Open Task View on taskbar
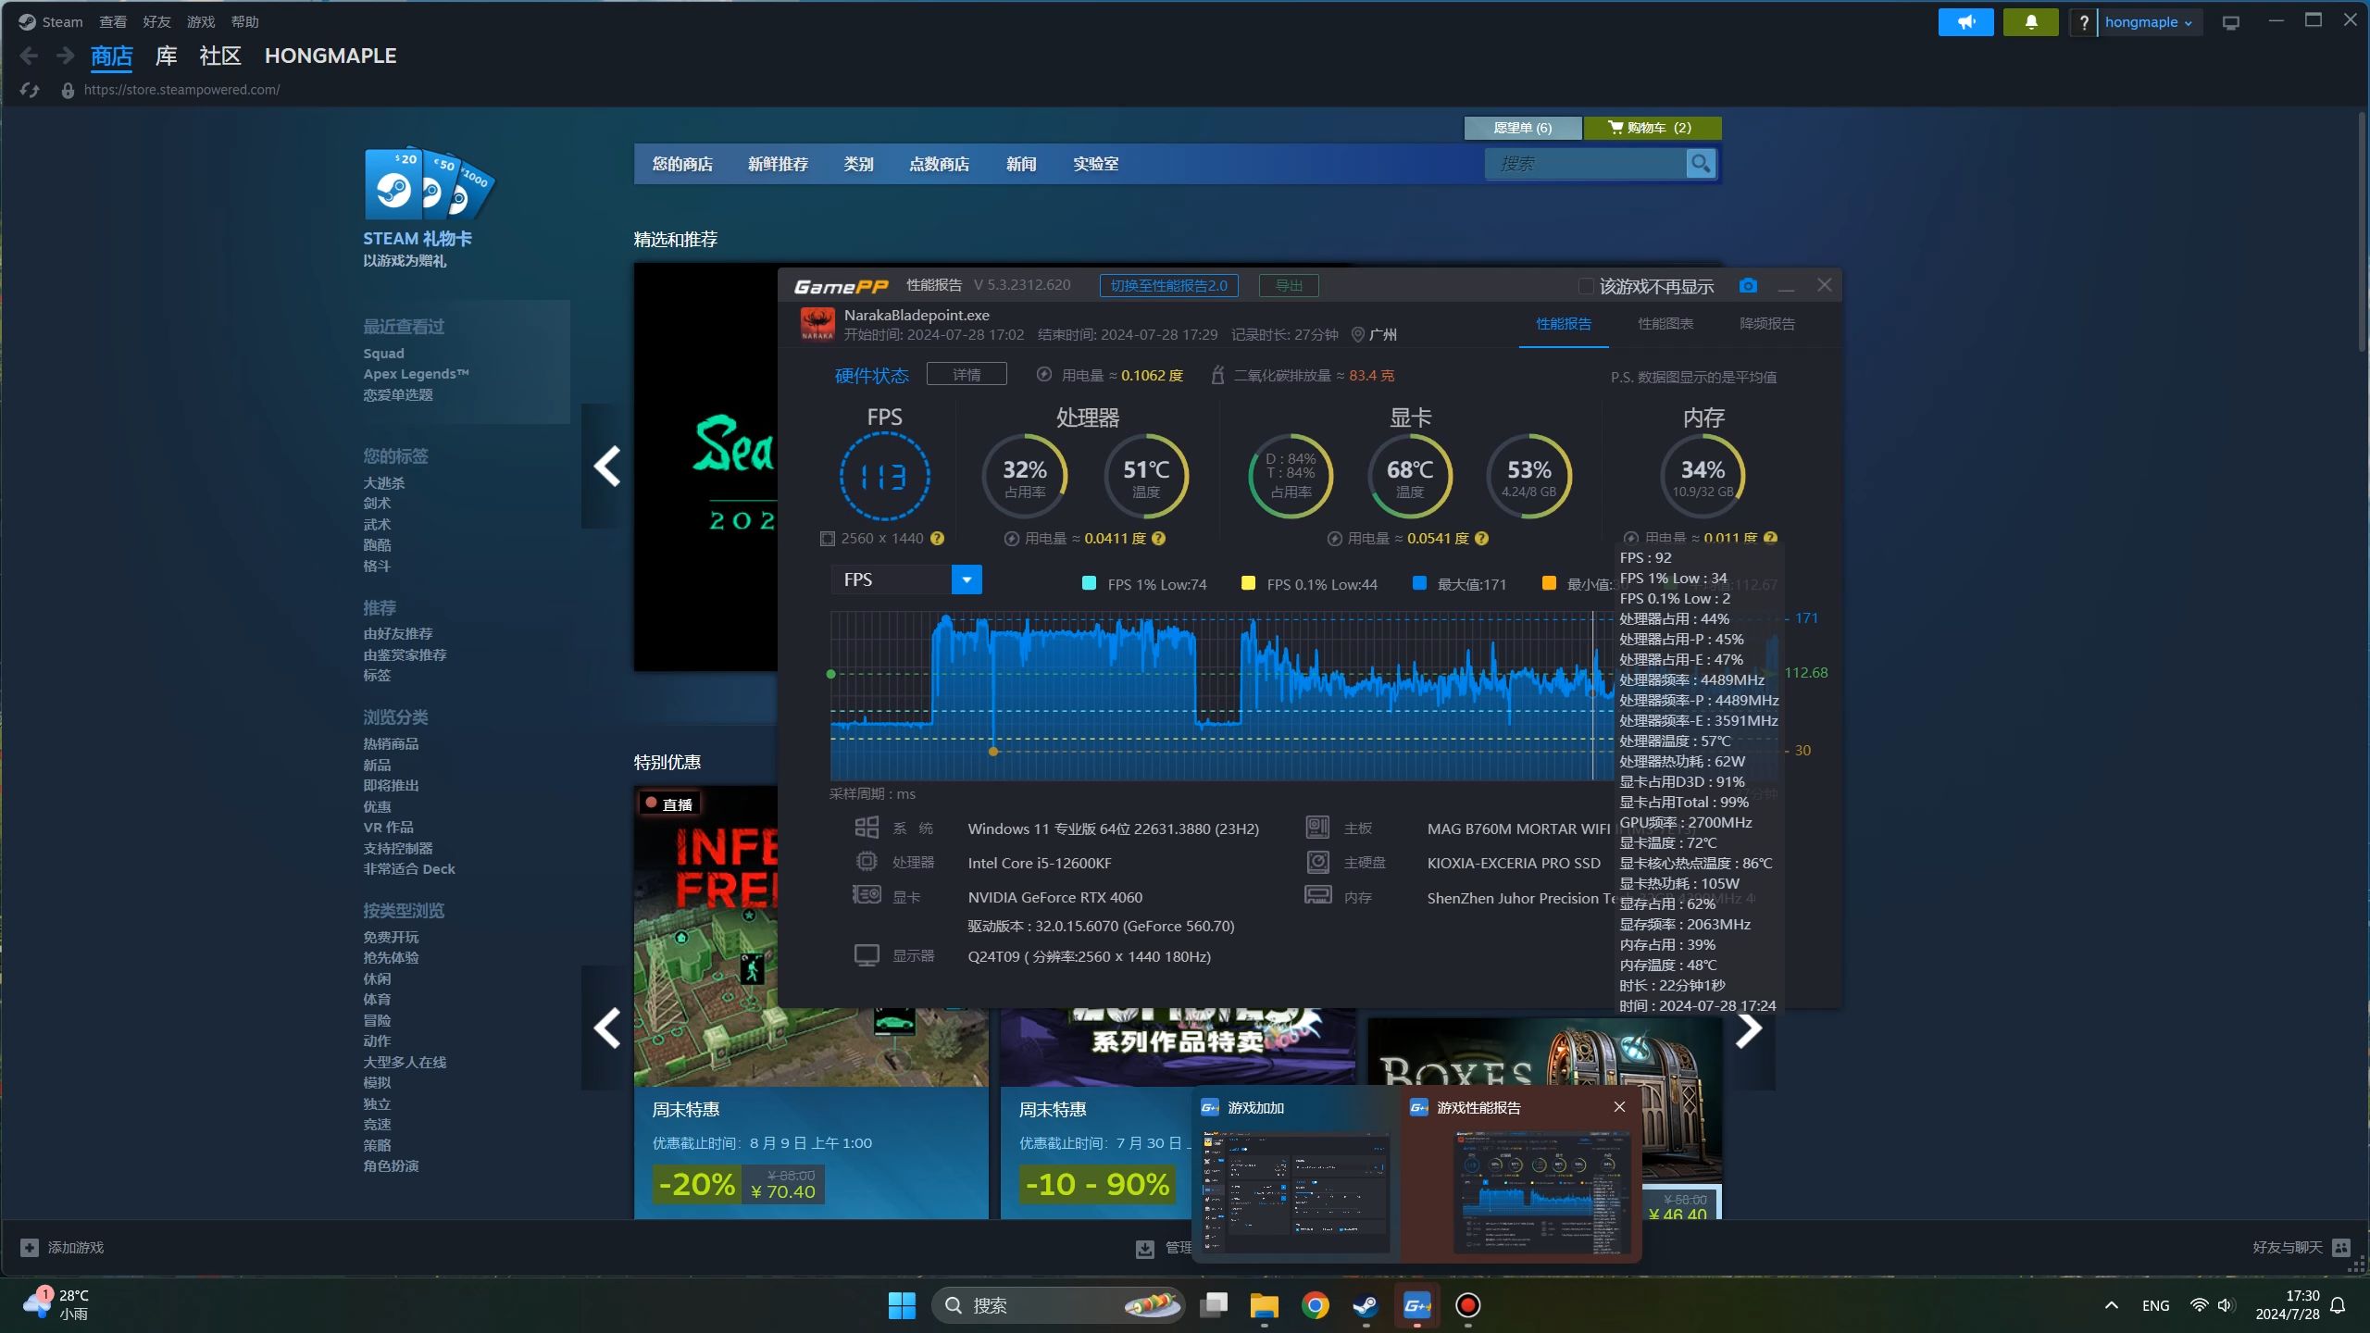2370x1333 pixels. pyautogui.click(x=1214, y=1305)
